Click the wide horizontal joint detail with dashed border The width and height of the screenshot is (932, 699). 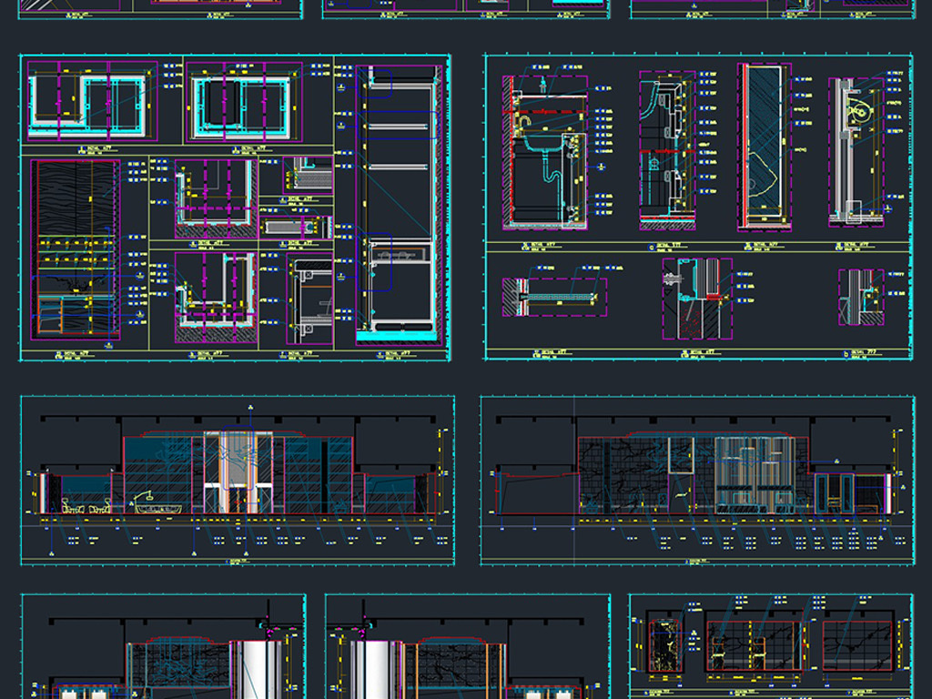point(554,298)
